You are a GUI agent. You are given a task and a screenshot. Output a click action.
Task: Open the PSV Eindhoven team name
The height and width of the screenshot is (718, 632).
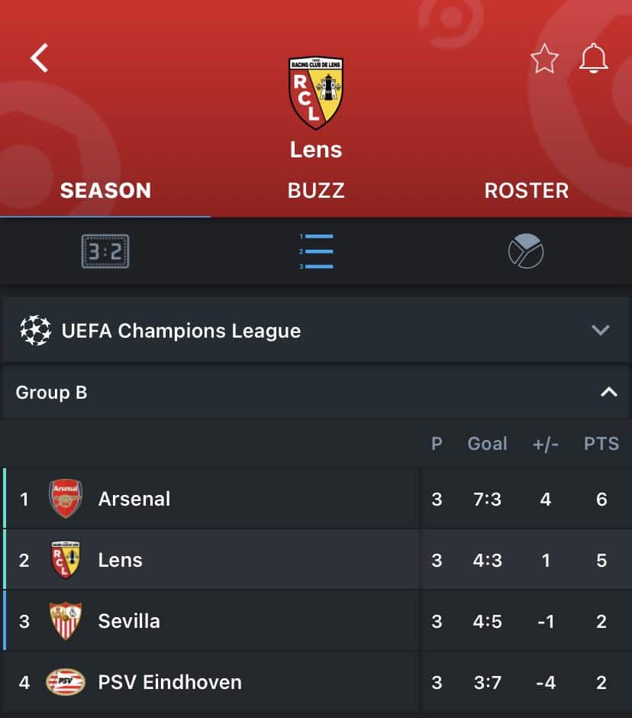coord(169,681)
